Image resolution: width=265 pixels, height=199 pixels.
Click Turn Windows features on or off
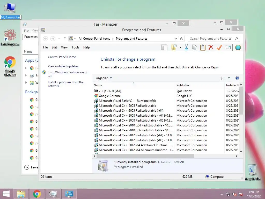click(68, 74)
